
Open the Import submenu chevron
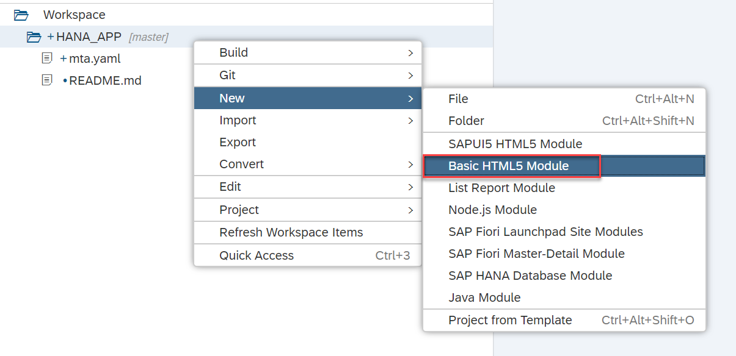(410, 121)
